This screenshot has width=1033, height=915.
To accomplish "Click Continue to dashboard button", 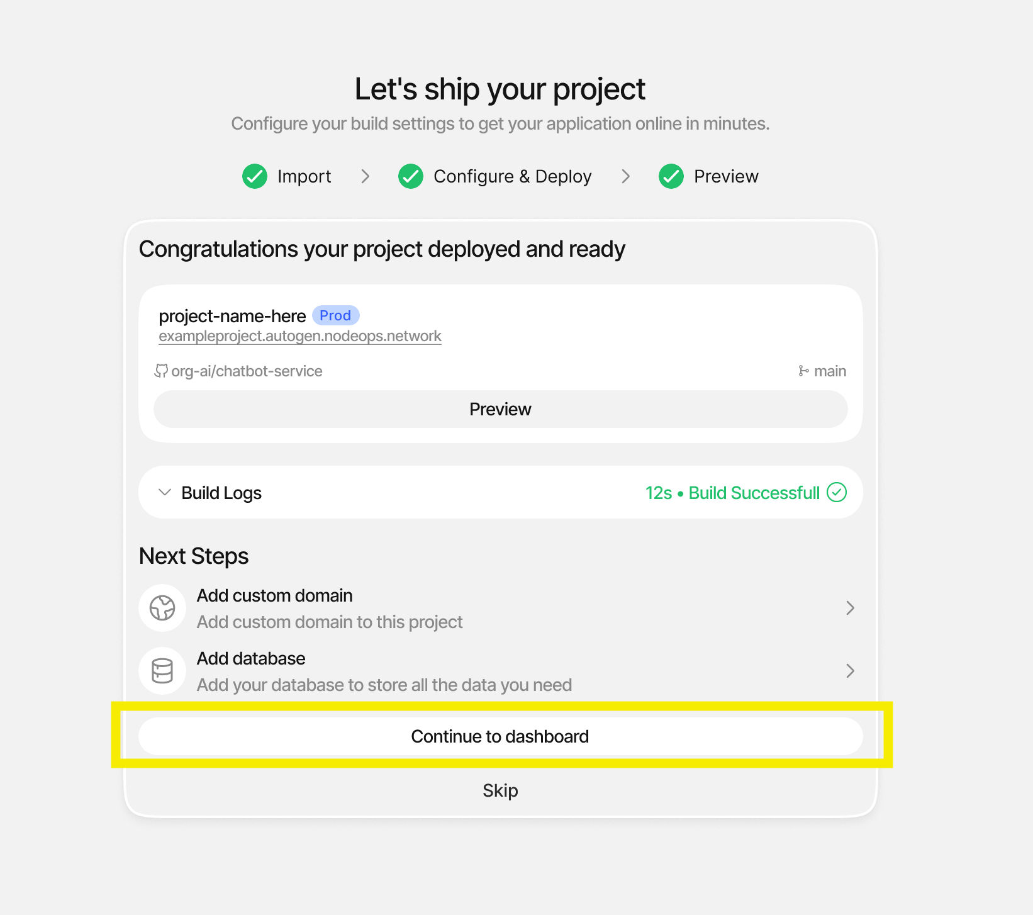I will 500,736.
